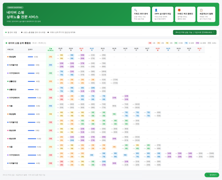Screen dimensions: 222x180
Task: Click 식품 label in the 4.3만 row
Action: [x=11, y=106]
